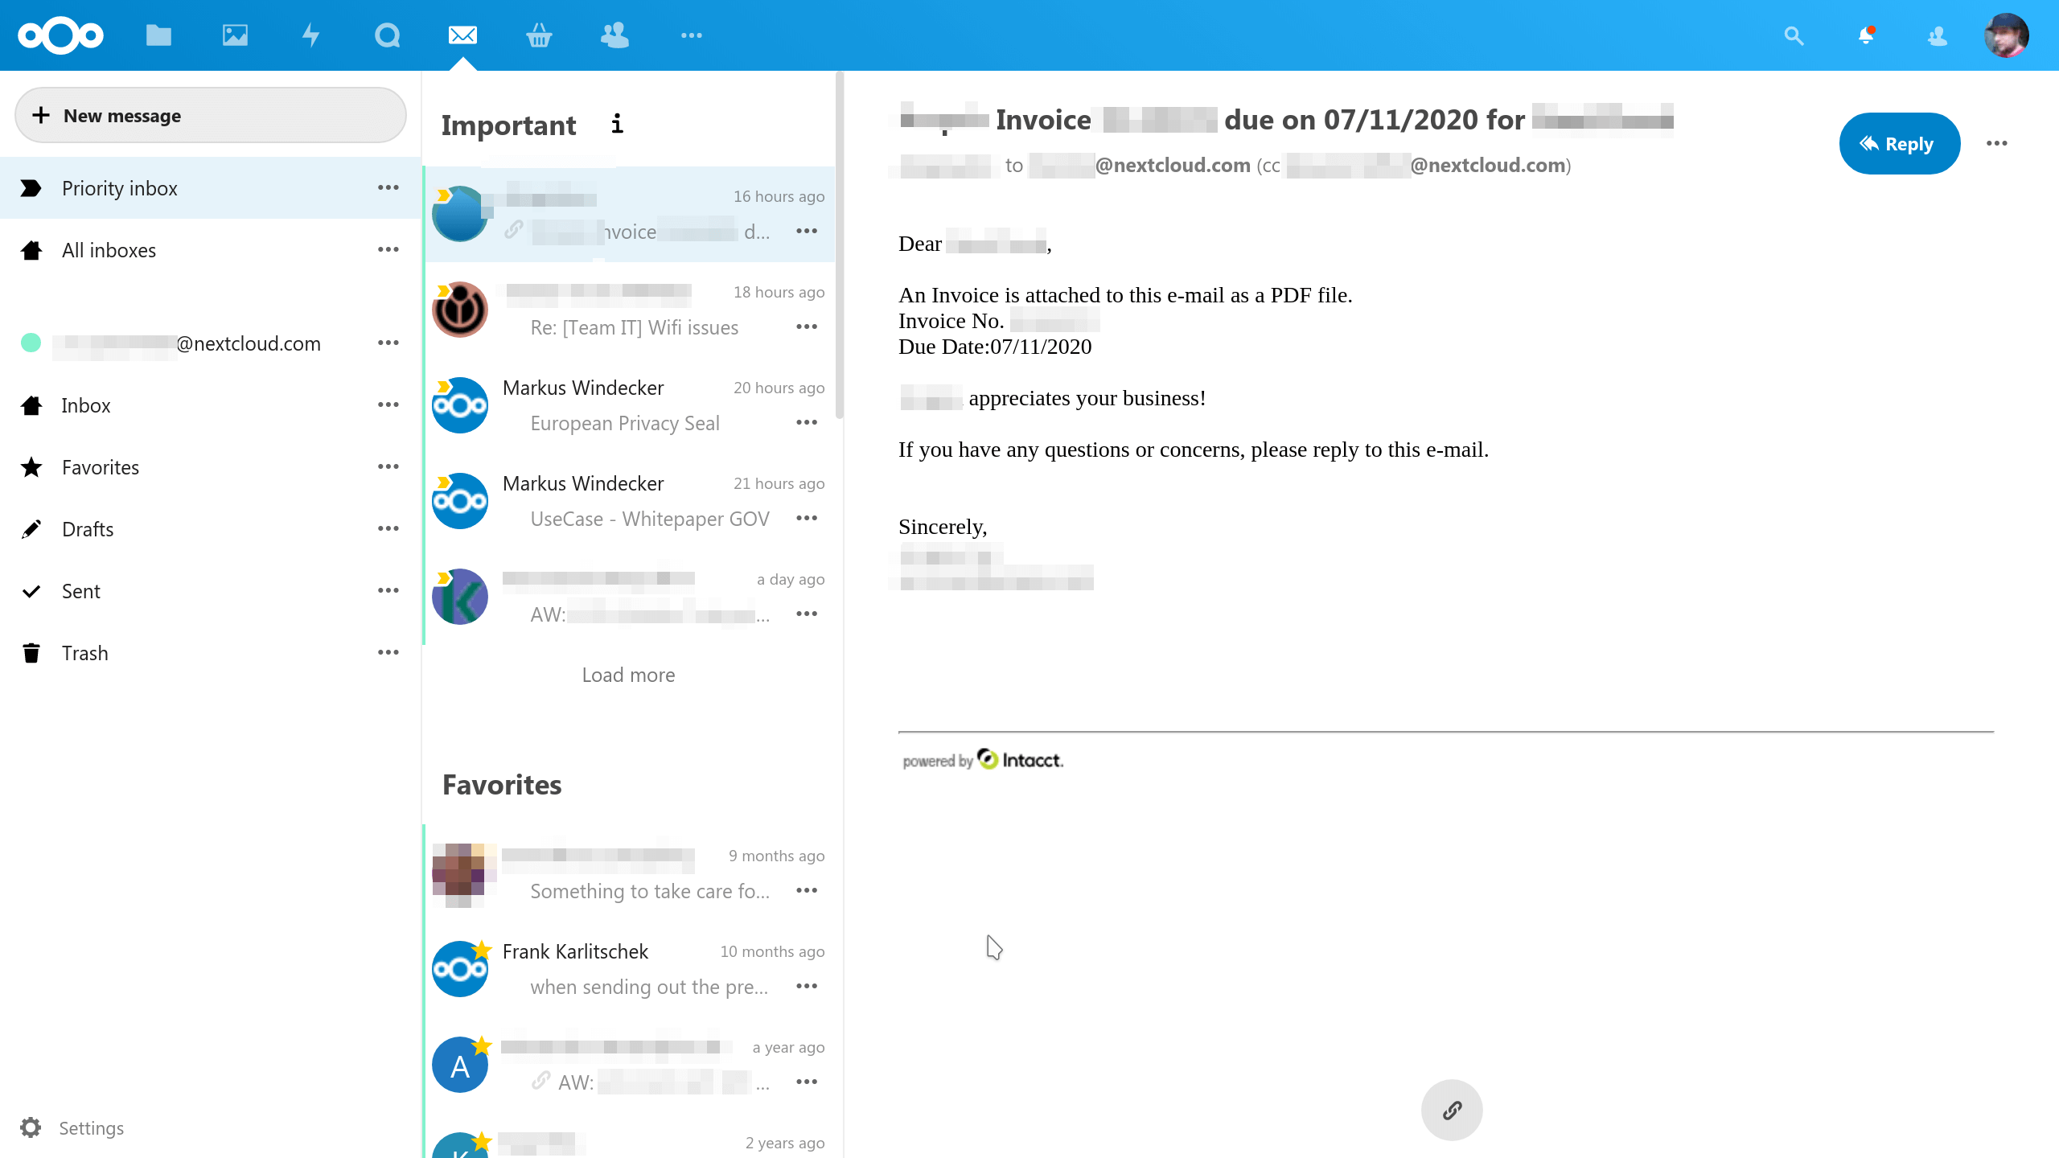The width and height of the screenshot is (2059, 1158).
Task: Open the search magnifier icon
Action: coord(1794,35)
